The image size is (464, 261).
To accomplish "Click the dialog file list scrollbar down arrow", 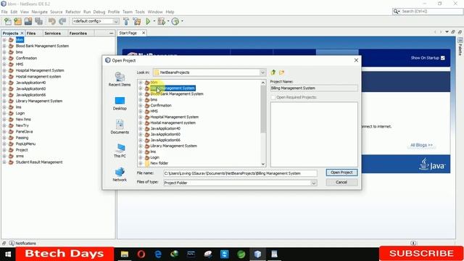I will [262, 164].
